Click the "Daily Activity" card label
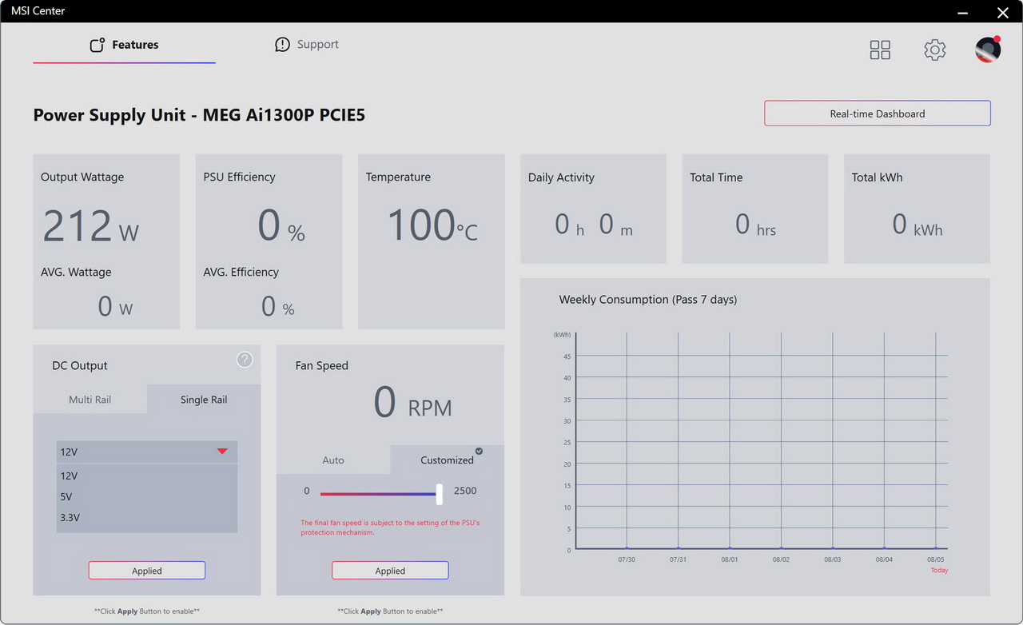Image resolution: width=1023 pixels, height=625 pixels. [x=561, y=177]
